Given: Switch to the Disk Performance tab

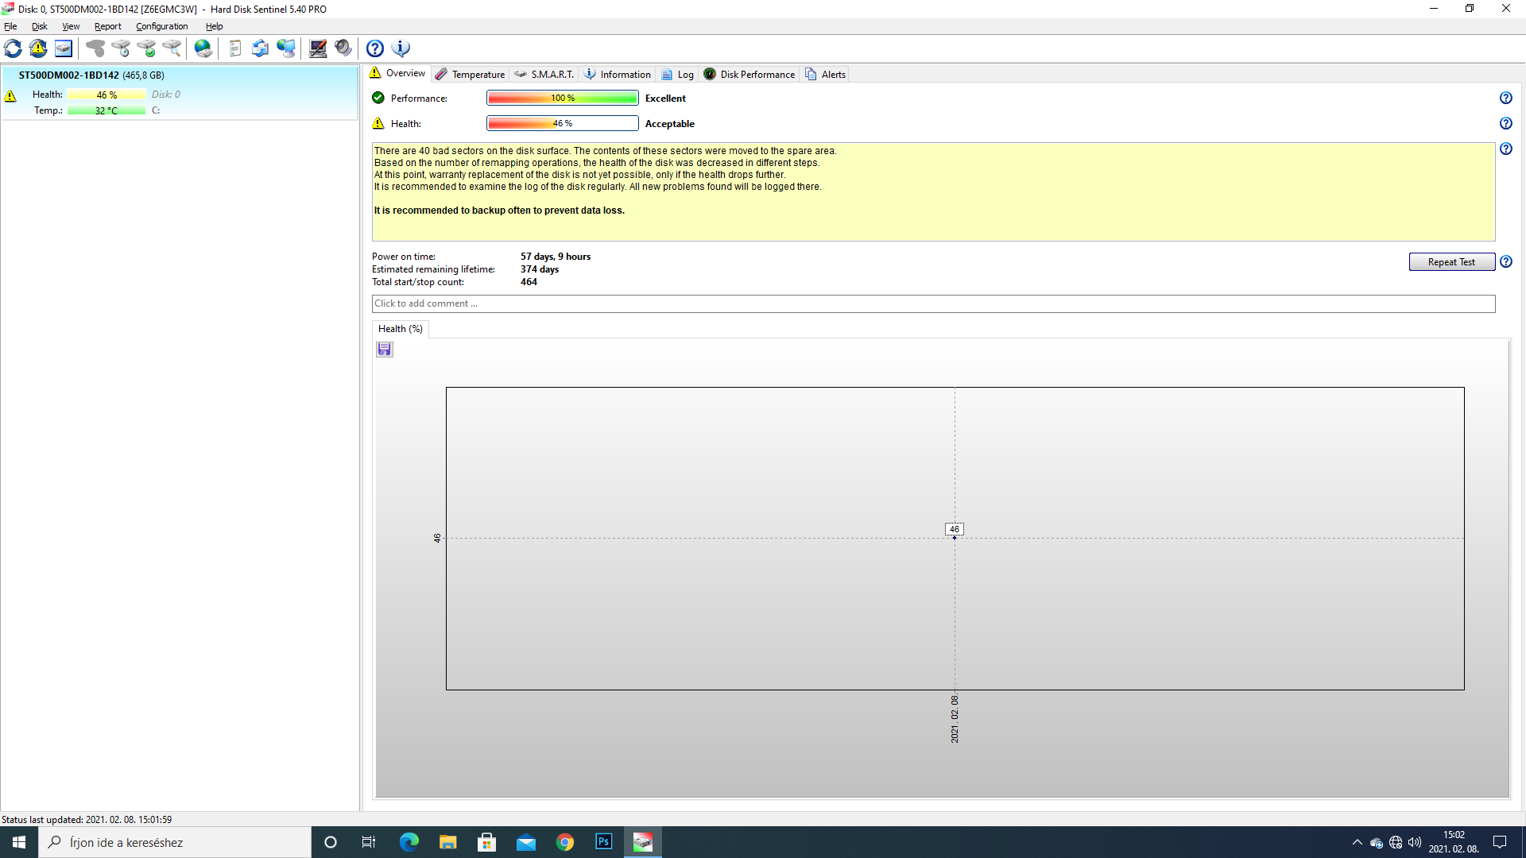Looking at the screenshot, I should tap(749, 74).
